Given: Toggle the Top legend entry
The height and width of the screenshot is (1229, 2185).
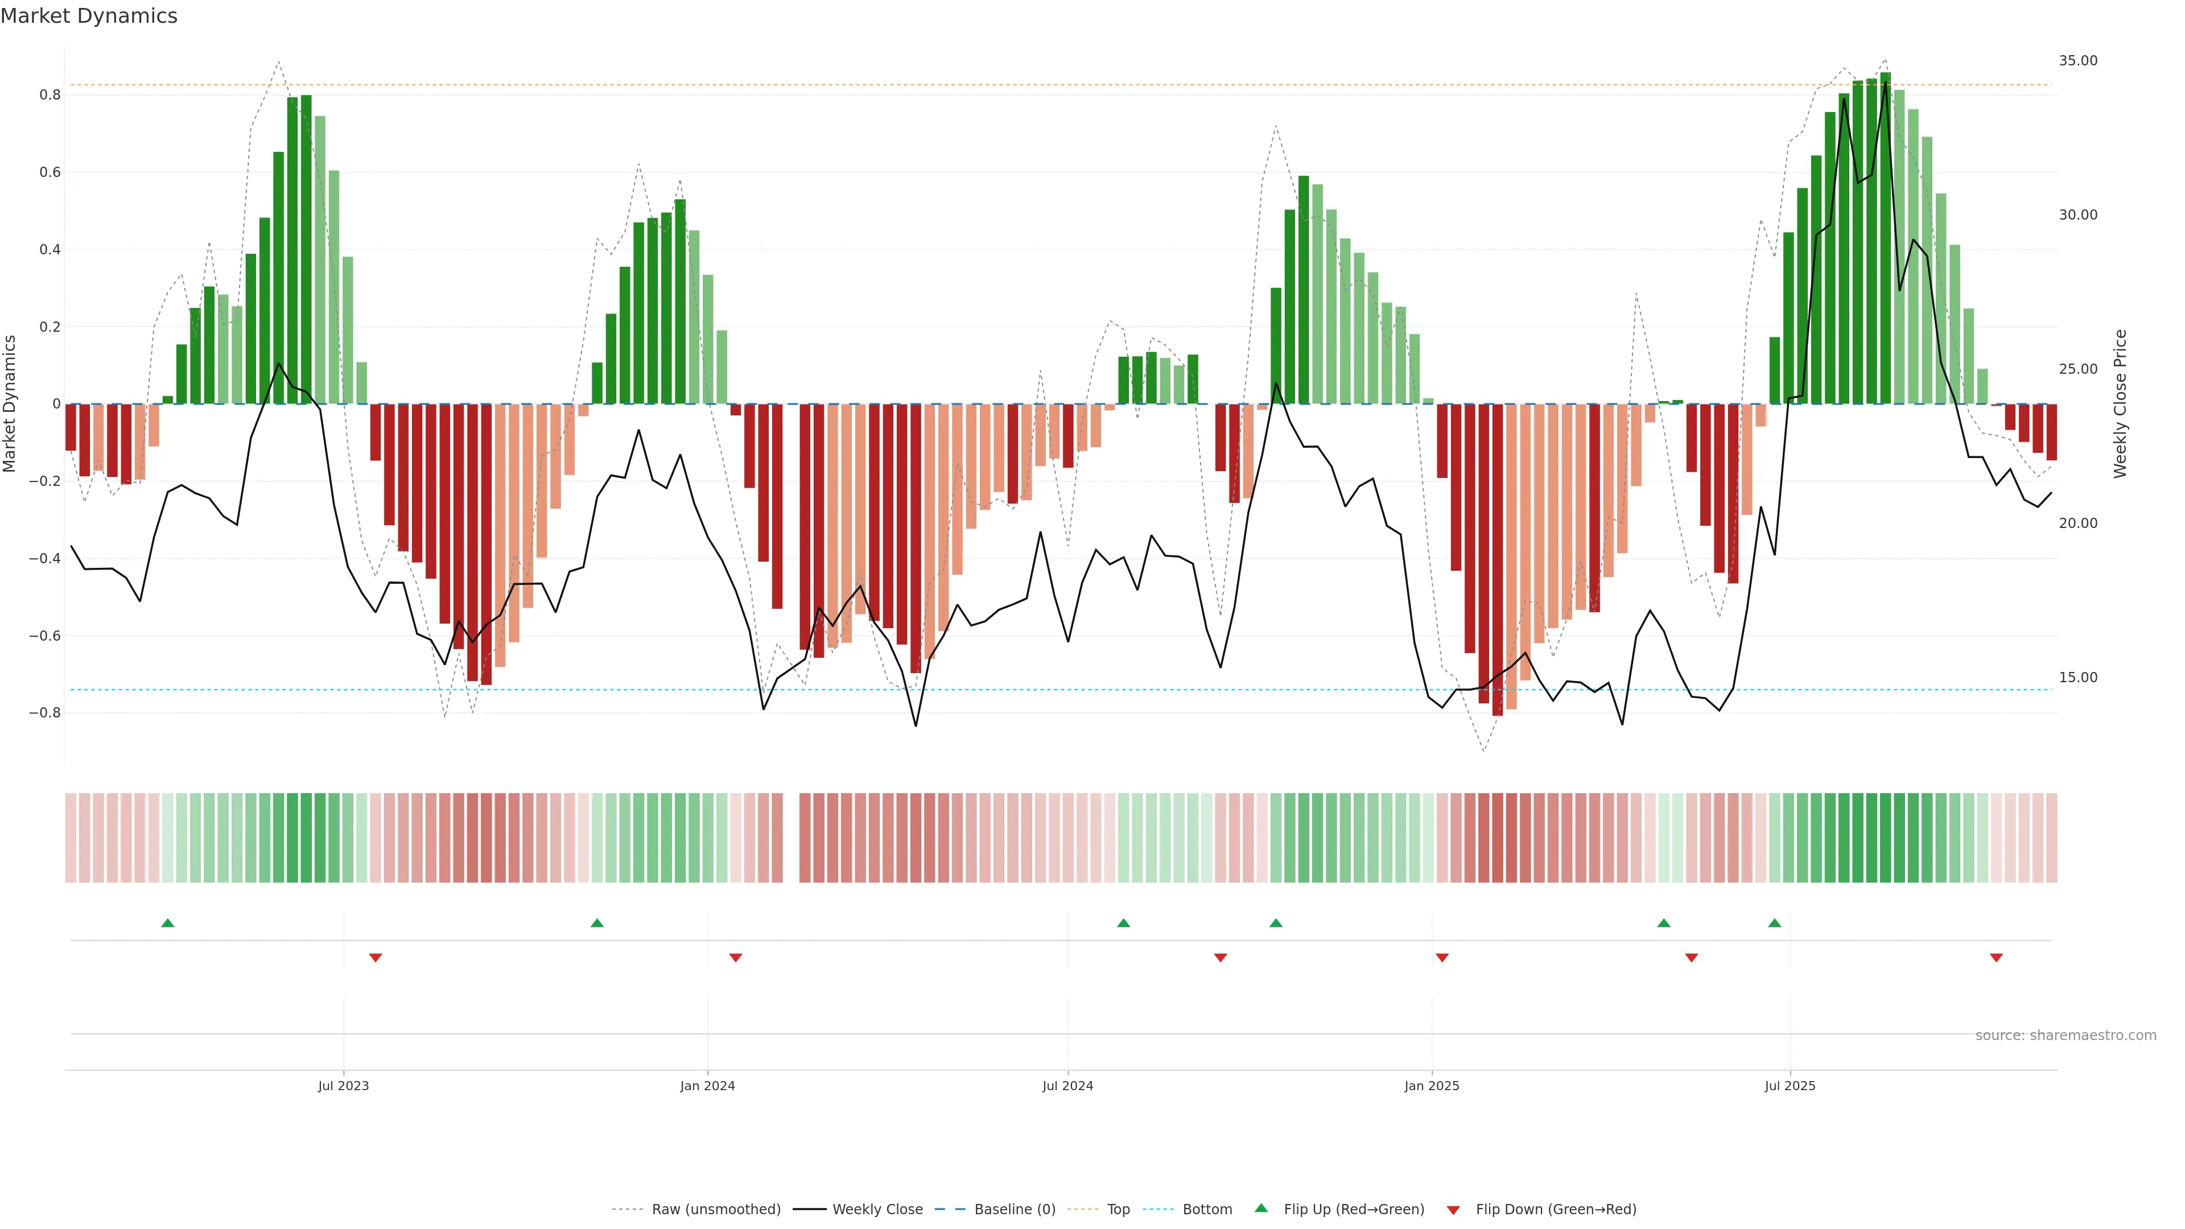Looking at the screenshot, I should pyautogui.click(x=1118, y=1210).
